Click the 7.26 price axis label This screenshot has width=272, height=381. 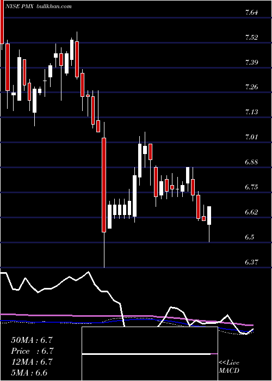(x=251, y=87)
